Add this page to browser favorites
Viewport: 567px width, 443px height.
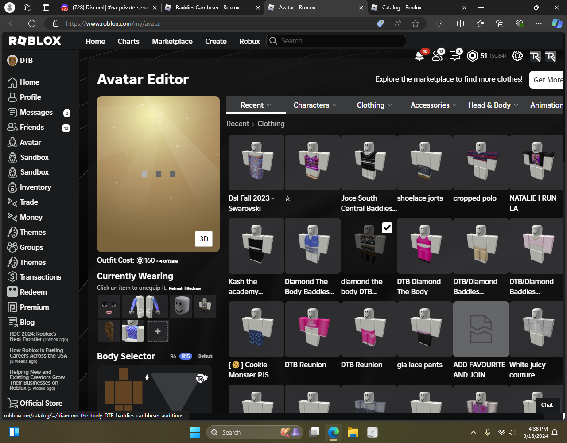click(416, 23)
